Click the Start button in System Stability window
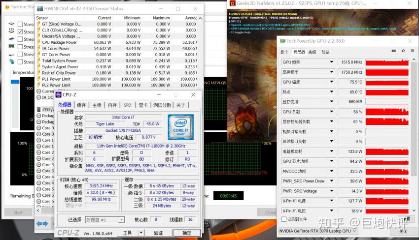The width and height of the screenshot is (419, 240). pyautogui.click(x=18, y=212)
